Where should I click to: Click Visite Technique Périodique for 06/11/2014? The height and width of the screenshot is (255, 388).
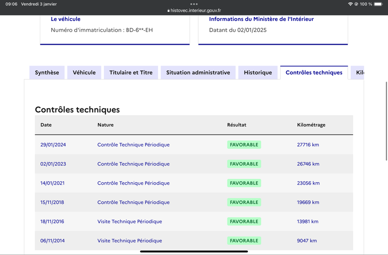[x=129, y=240]
